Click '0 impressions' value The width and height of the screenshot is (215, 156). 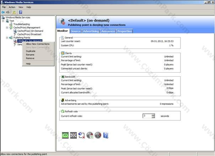click(x=167, y=104)
